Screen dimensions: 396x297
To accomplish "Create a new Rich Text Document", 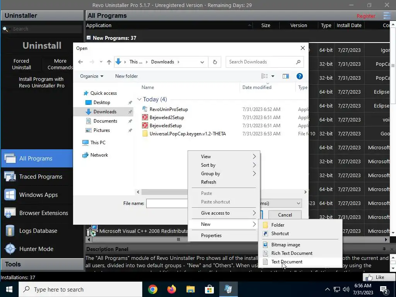I will point(300,253).
